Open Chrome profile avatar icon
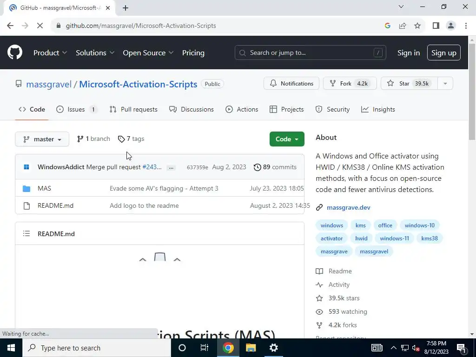 click(x=451, y=26)
